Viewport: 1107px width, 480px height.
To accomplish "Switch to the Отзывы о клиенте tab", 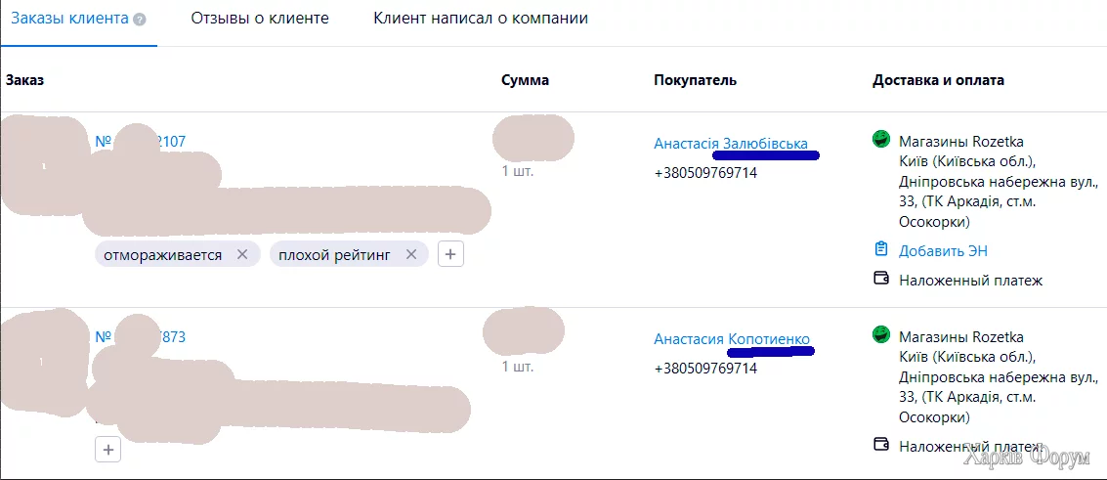I will coord(260,19).
